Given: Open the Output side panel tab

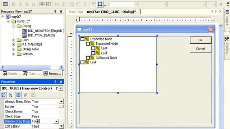Looking at the screenshot, I should (227, 20).
